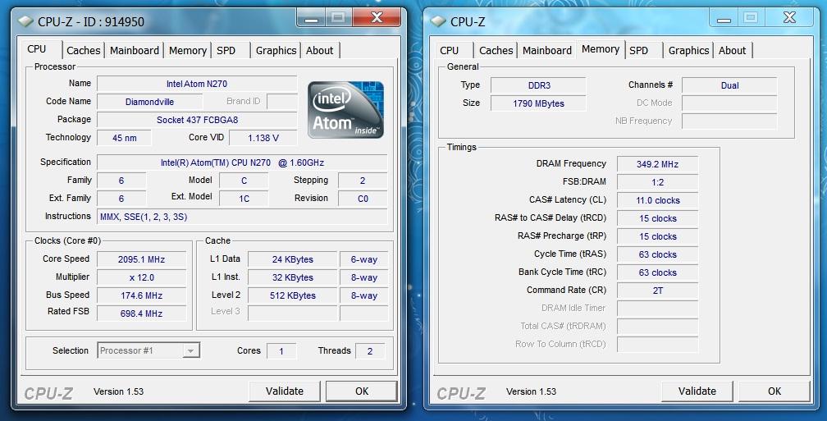
Task: Click the Ext. Model value '1C'
Action: (244, 199)
